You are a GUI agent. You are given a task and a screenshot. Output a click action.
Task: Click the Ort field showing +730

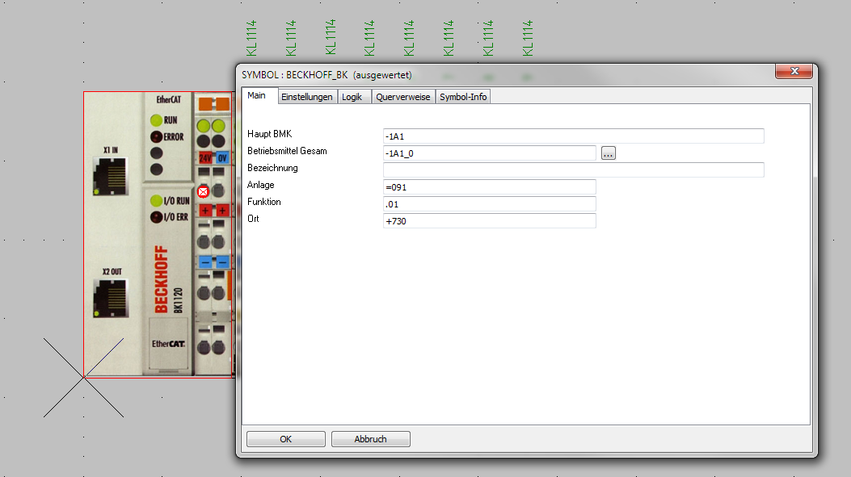489,220
